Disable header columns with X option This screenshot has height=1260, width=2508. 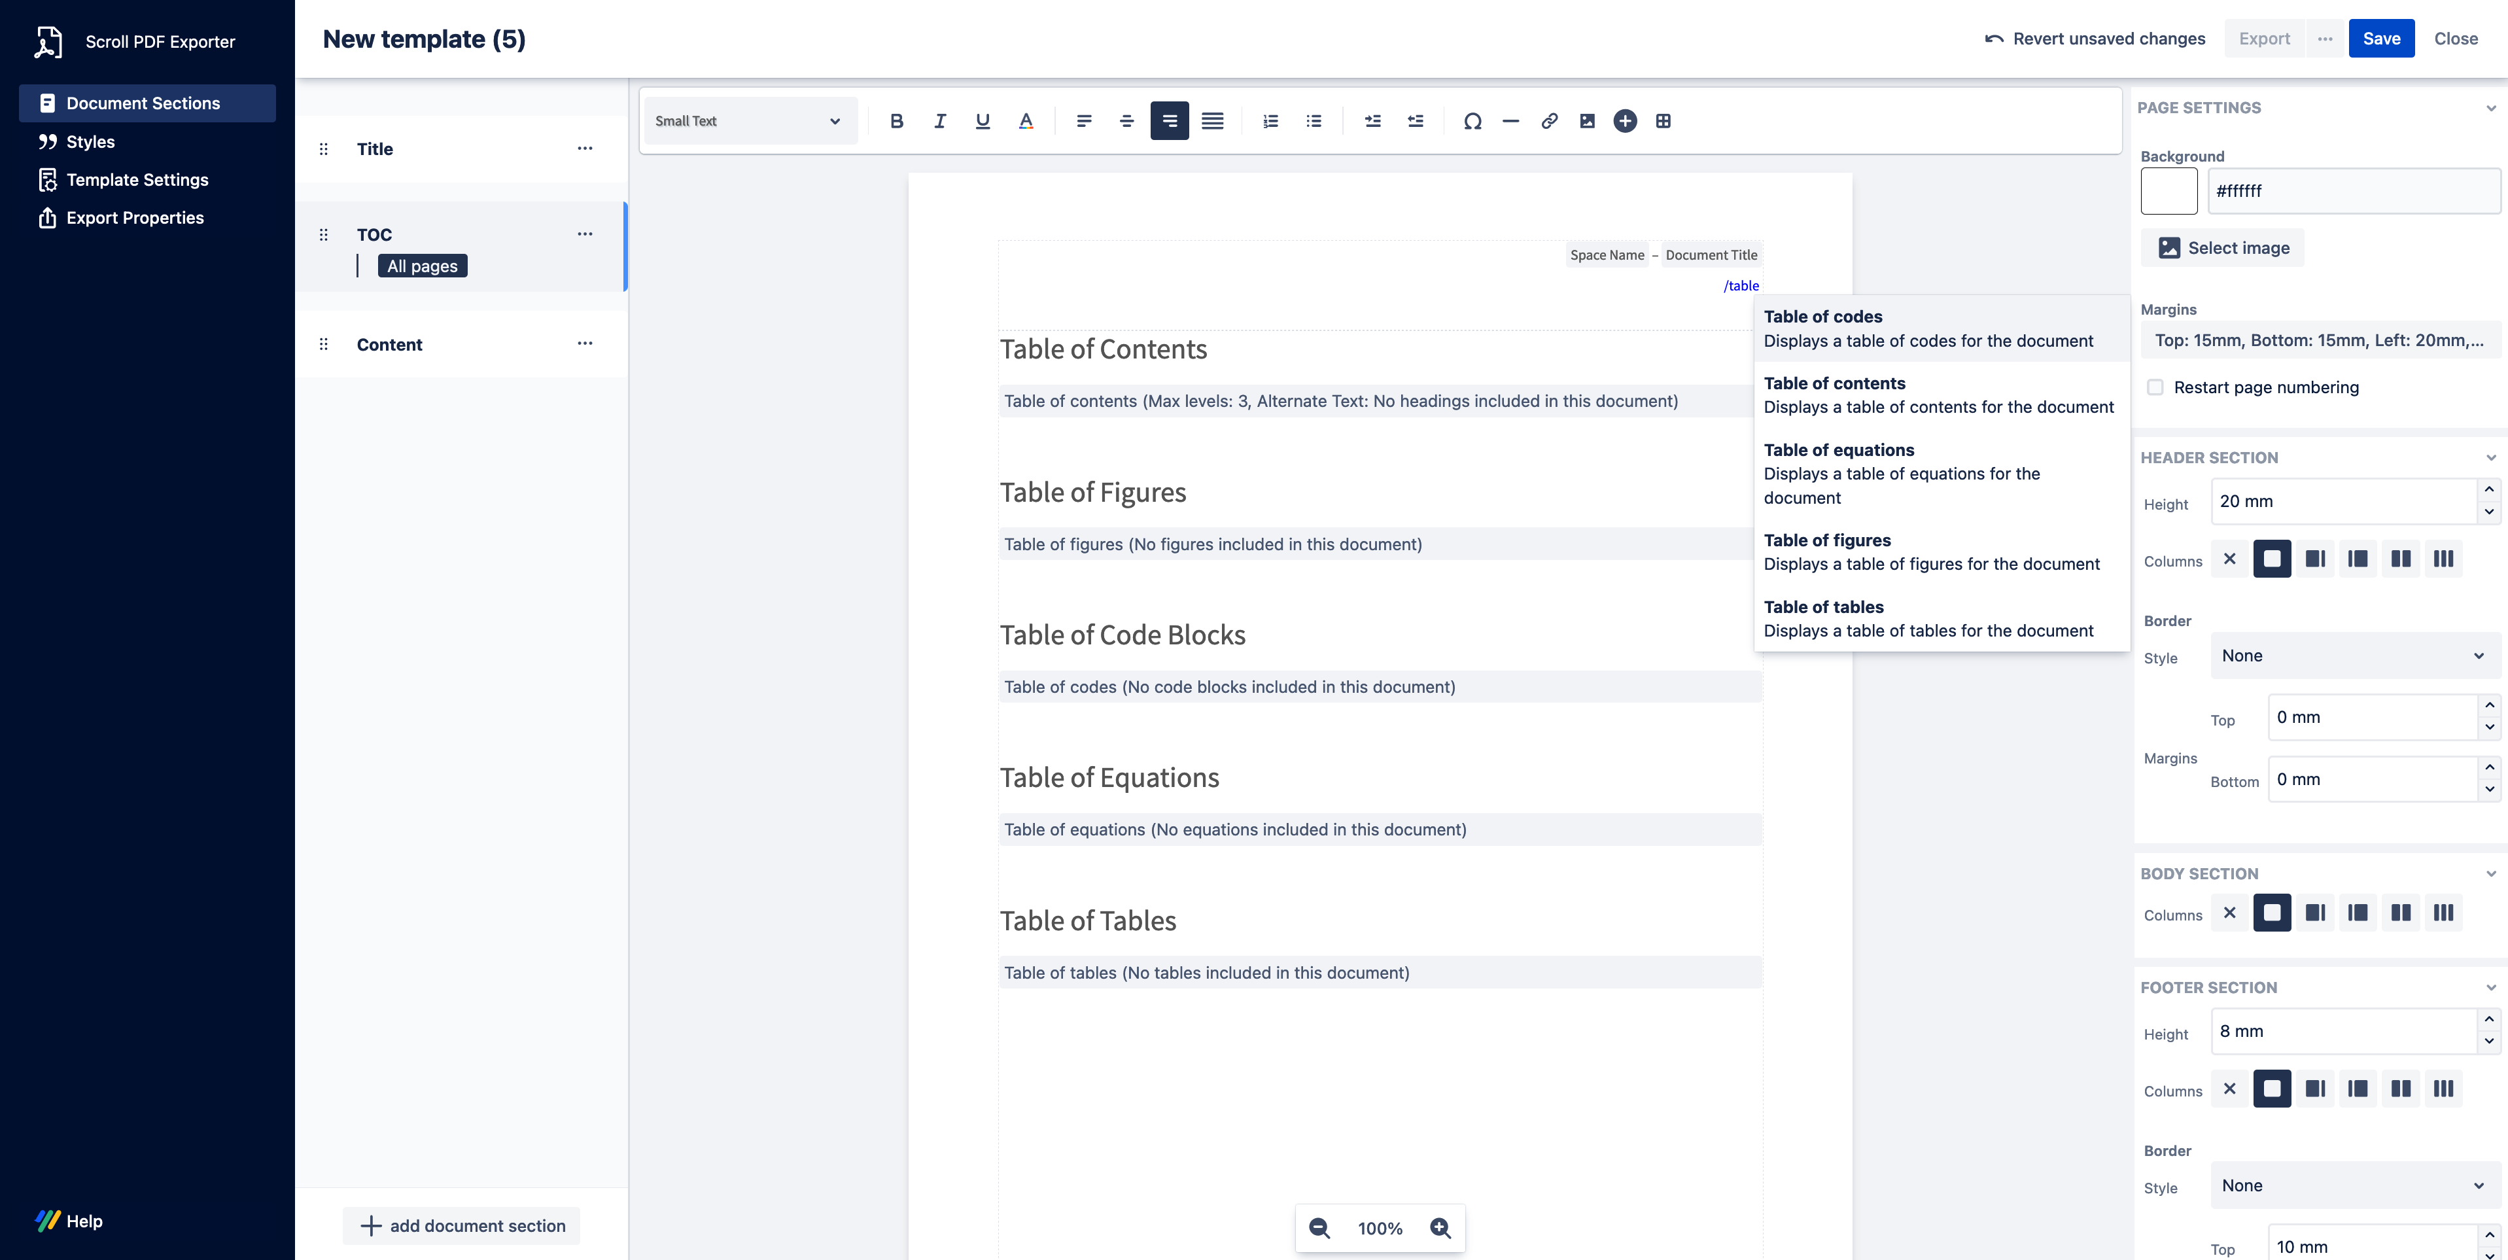point(2229,559)
